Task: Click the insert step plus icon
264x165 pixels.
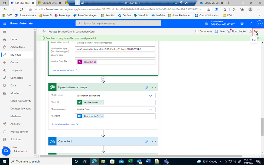Action: point(103,79)
